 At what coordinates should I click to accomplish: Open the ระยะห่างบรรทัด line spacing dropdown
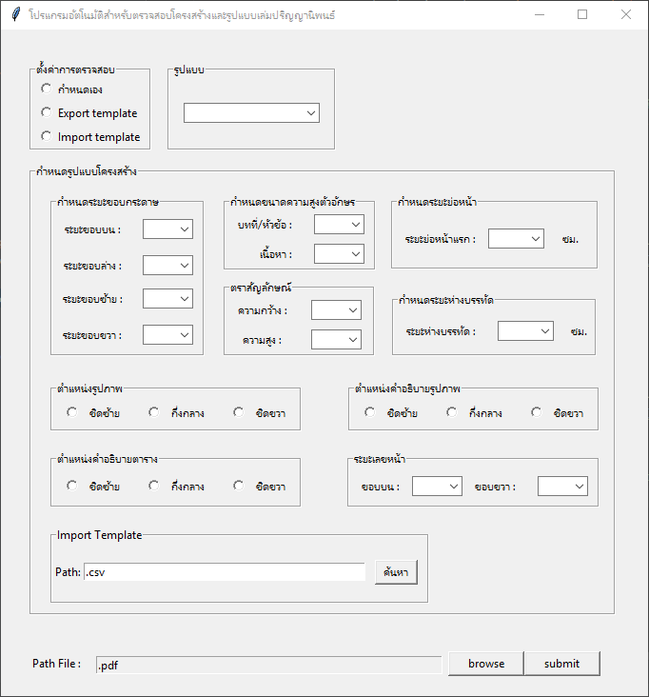click(525, 331)
